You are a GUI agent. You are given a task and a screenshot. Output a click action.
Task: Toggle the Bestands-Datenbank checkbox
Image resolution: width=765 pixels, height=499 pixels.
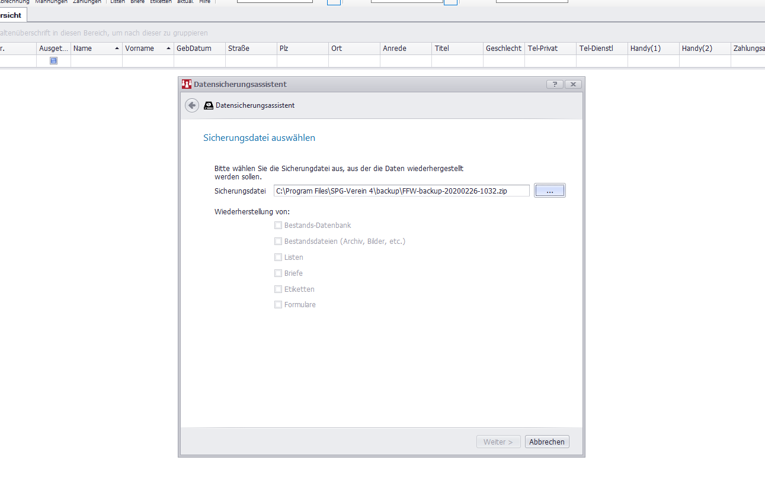278,226
